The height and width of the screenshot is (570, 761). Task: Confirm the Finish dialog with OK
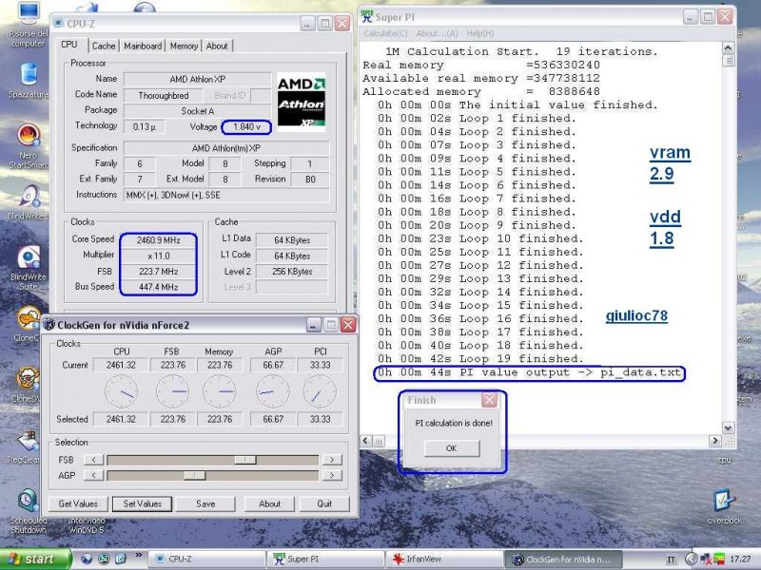pyautogui.click(x=451, y=448)
